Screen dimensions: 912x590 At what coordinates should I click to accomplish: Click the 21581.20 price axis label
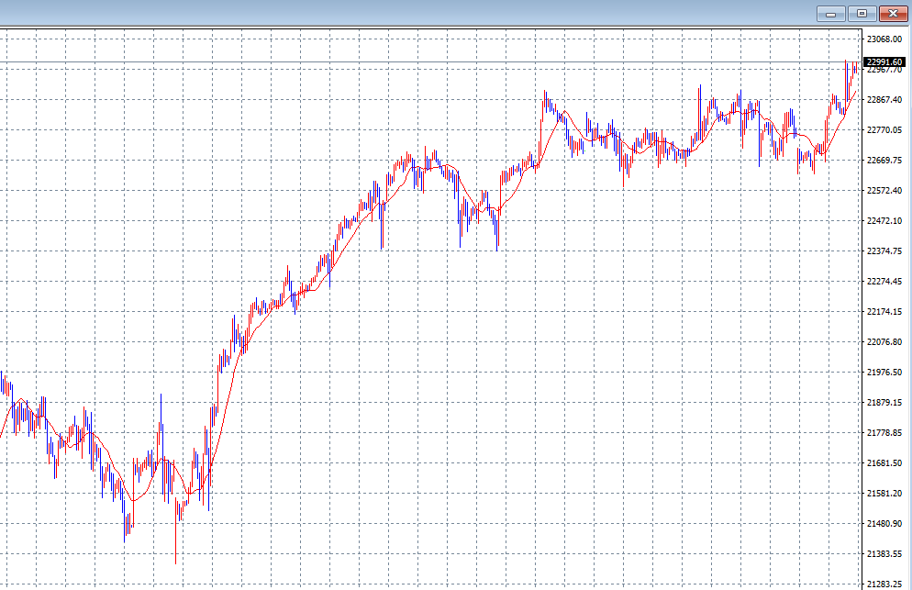tap(884, 494)
